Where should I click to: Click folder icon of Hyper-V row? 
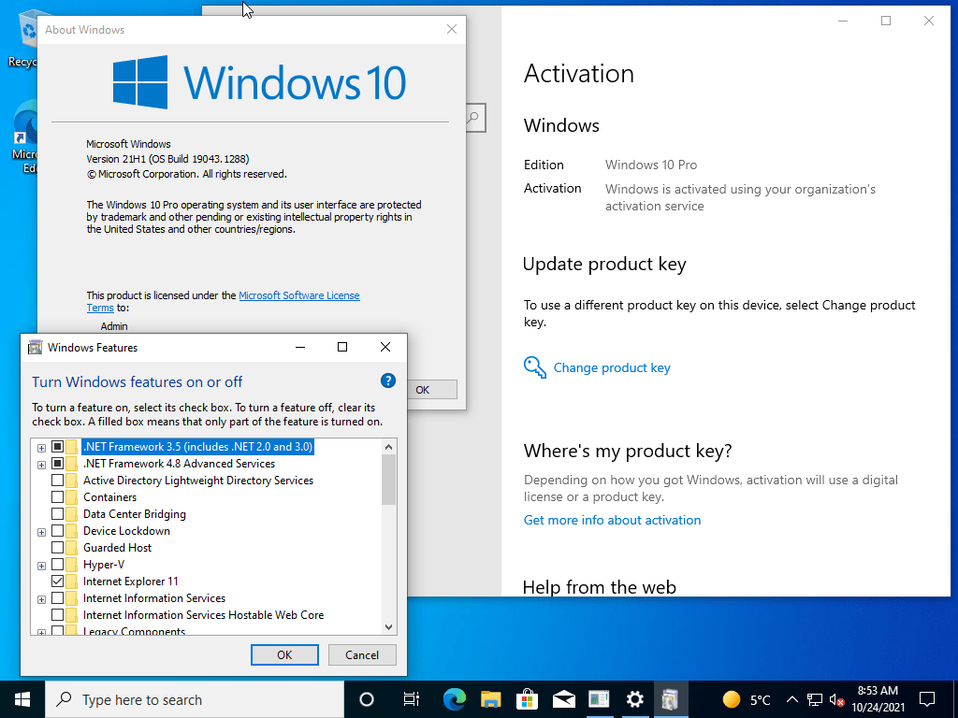tap(72, 564)
